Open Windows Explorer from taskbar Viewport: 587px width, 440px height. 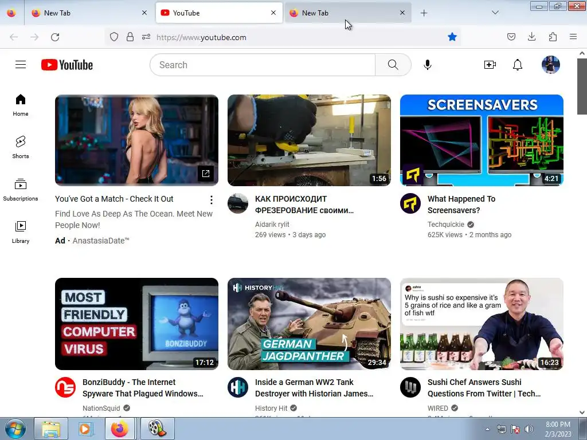[x=51, y=429]
